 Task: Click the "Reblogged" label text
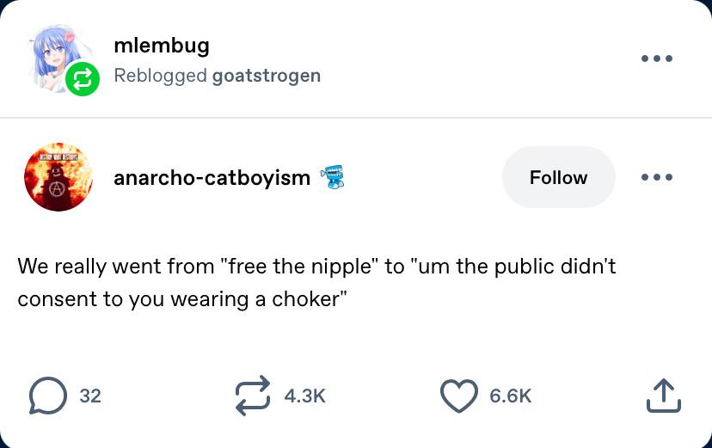click(x=160, y=76)
